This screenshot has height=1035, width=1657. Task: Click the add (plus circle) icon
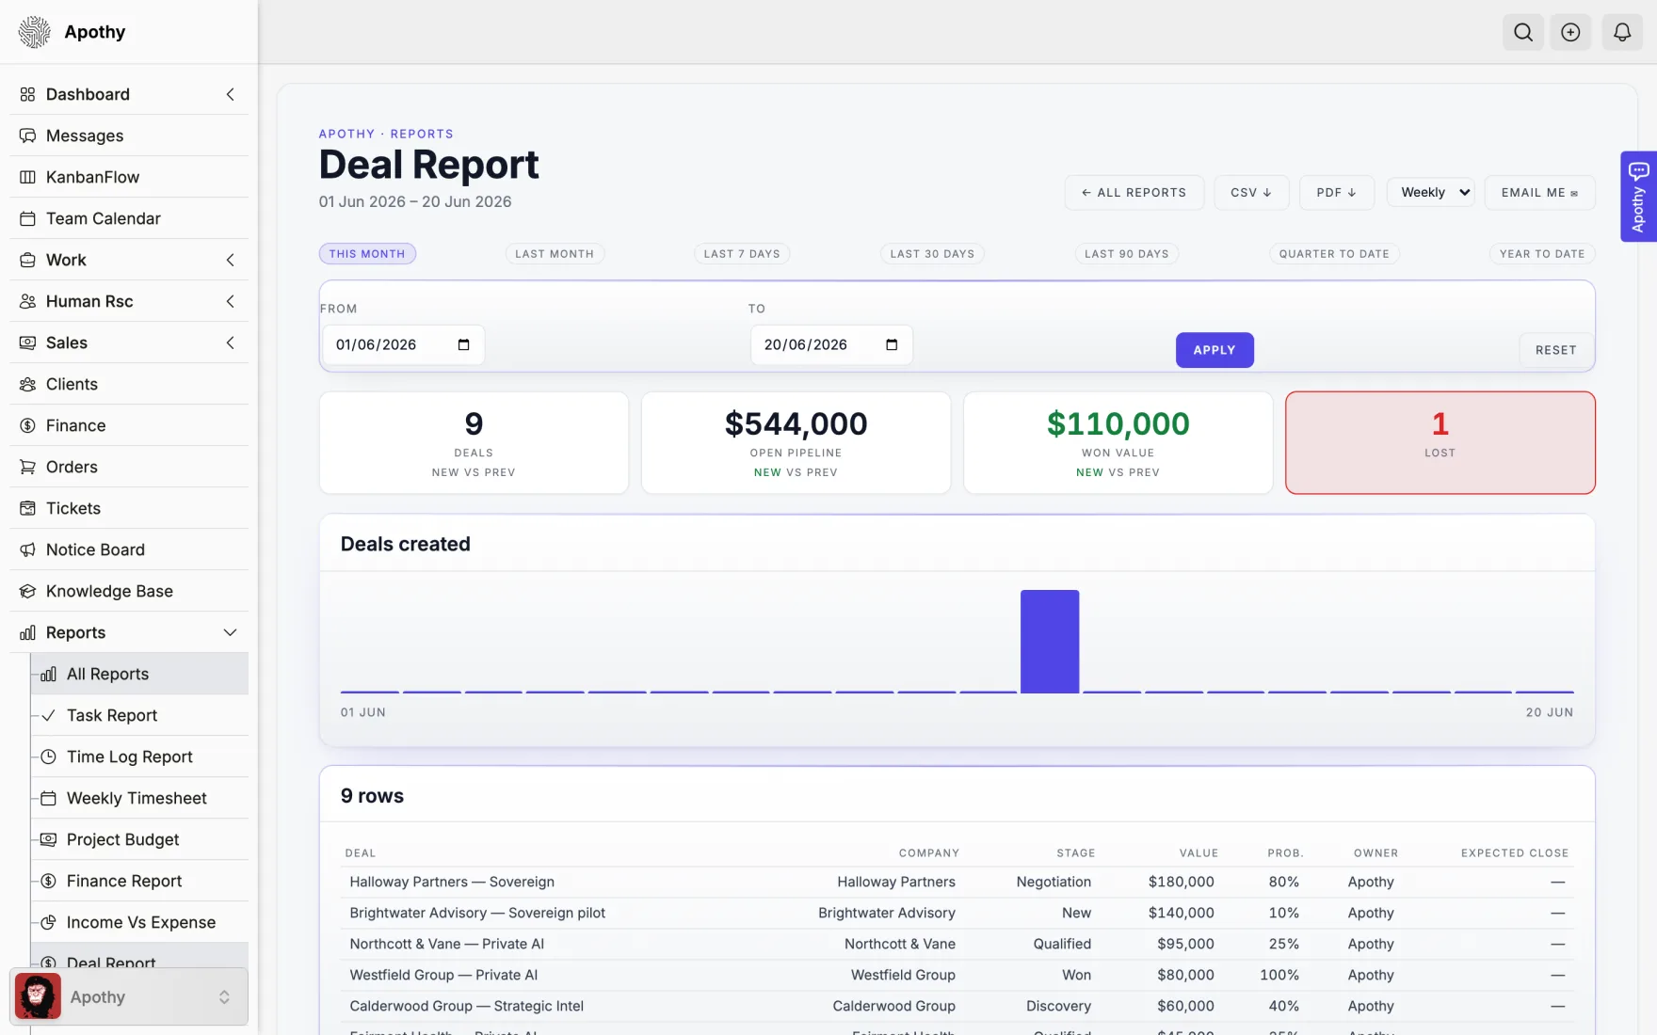[1570, 32]
